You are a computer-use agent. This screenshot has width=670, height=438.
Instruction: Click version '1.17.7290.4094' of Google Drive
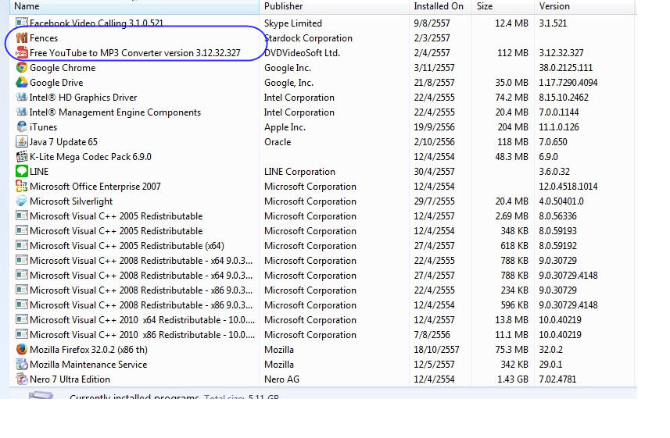coord(568,83)
